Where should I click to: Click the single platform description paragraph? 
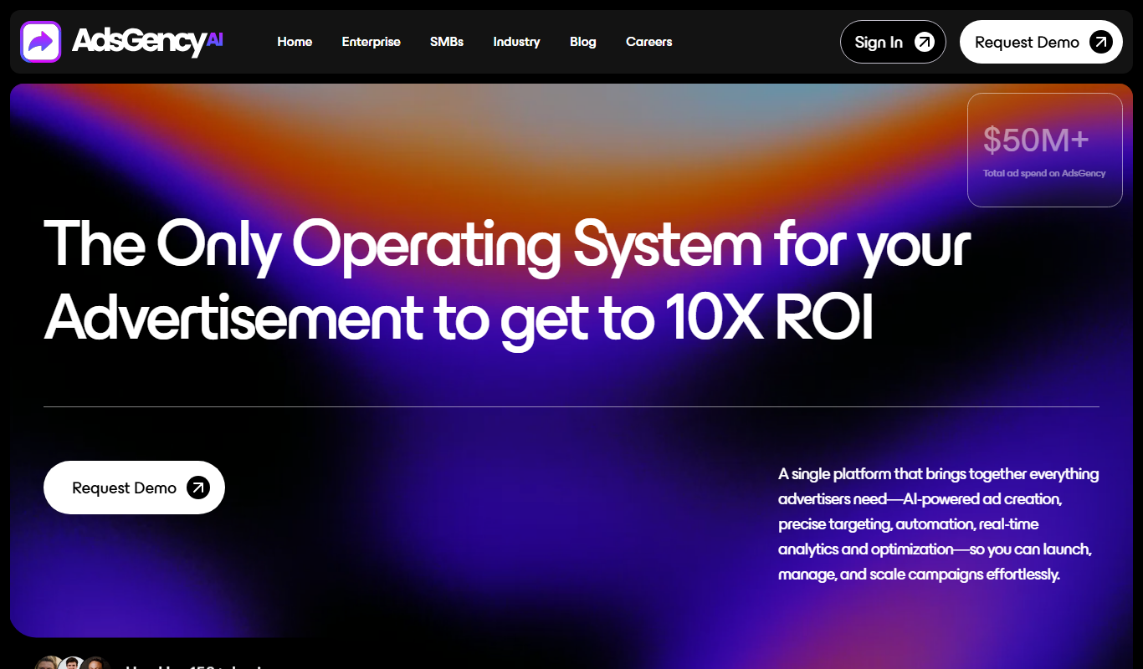click(938, 524)
